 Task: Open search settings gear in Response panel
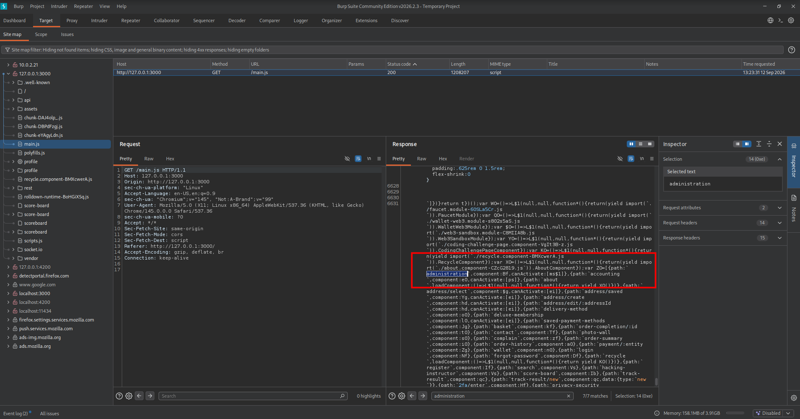point(402,396)
